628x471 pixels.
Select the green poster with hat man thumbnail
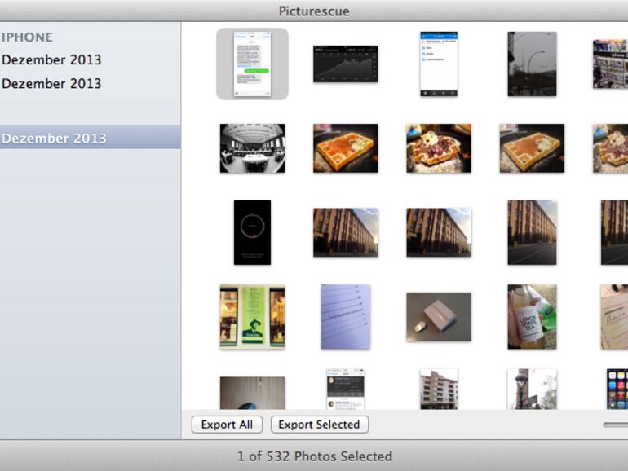(252, 317)
